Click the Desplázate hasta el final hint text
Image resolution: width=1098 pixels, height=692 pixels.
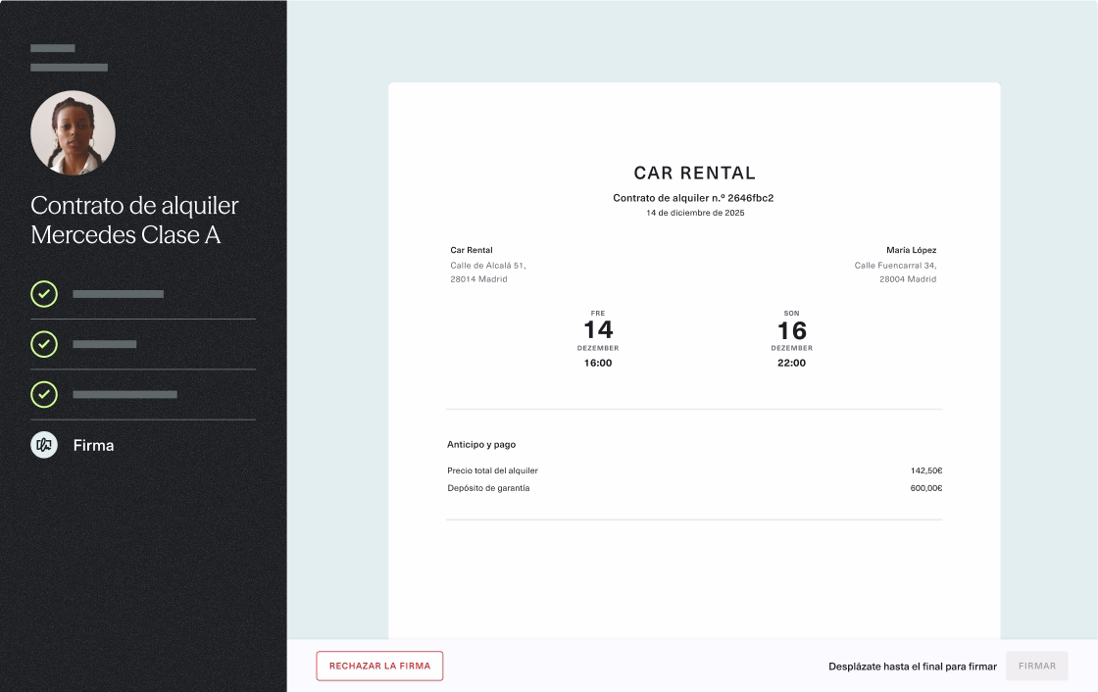coord(912,667)
